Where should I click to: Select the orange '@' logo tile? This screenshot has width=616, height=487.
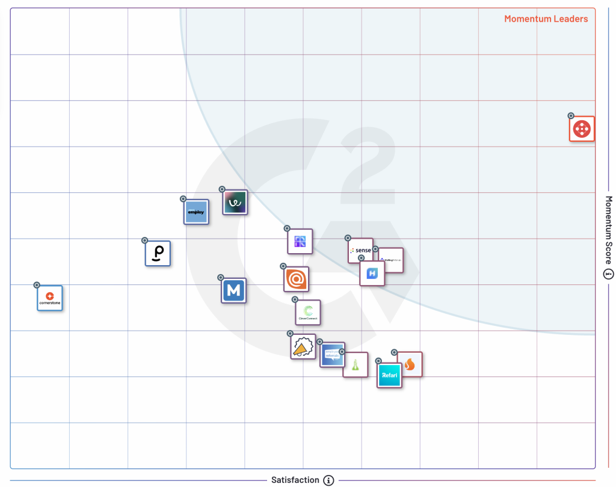296,279
